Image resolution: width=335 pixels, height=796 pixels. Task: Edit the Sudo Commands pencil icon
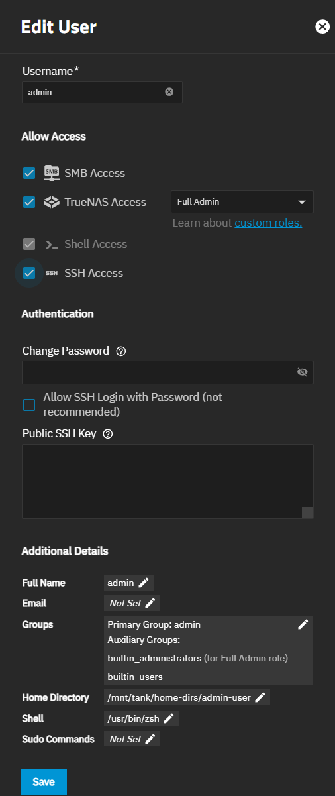pyautogui.click(x=150, y=739)
